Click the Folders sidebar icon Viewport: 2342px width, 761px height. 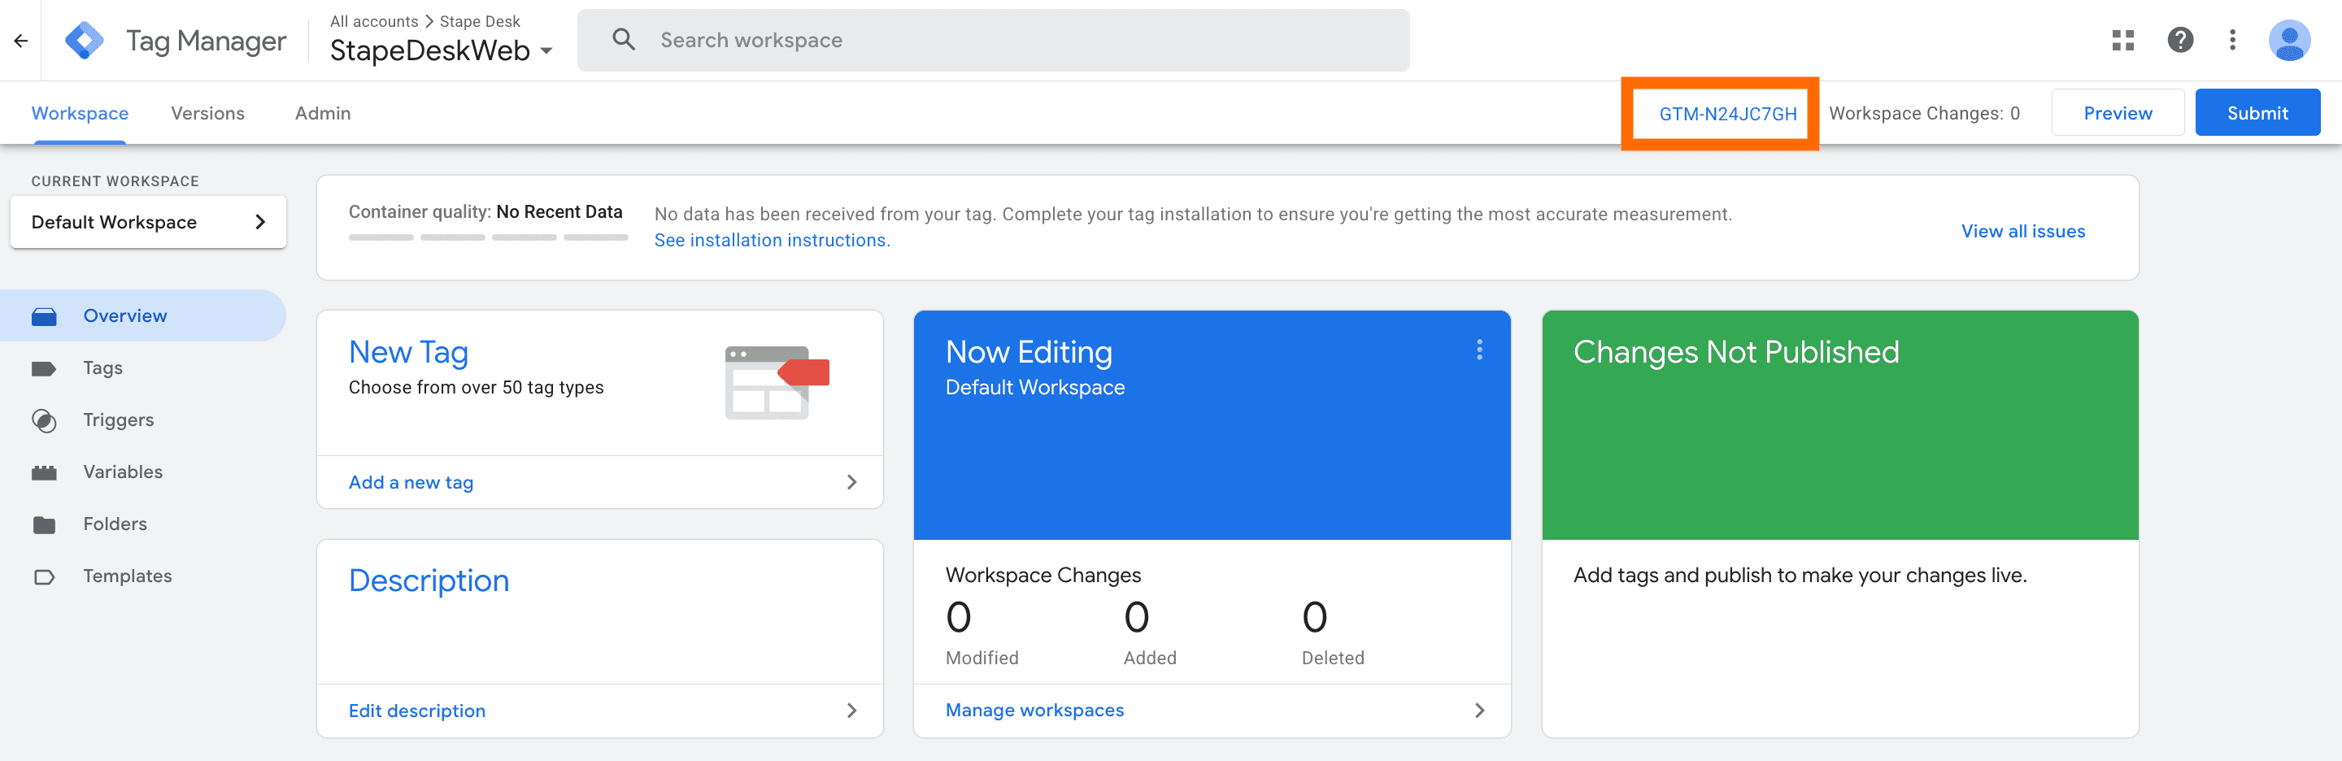[44, 524]
